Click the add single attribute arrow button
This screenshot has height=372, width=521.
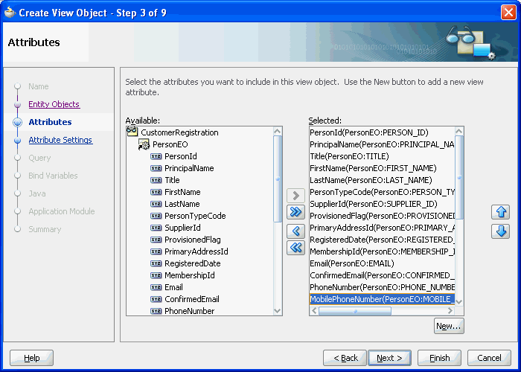(x=295, y=195)
